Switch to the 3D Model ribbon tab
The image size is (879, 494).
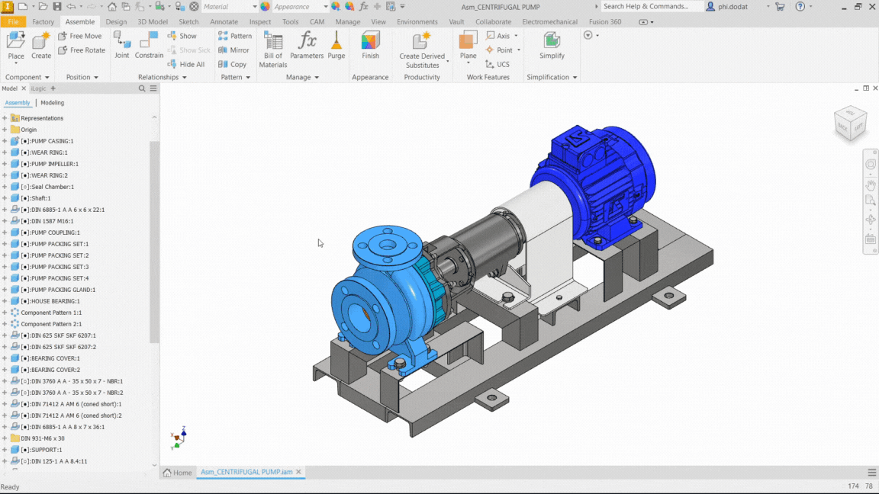[x=153, y=22]
